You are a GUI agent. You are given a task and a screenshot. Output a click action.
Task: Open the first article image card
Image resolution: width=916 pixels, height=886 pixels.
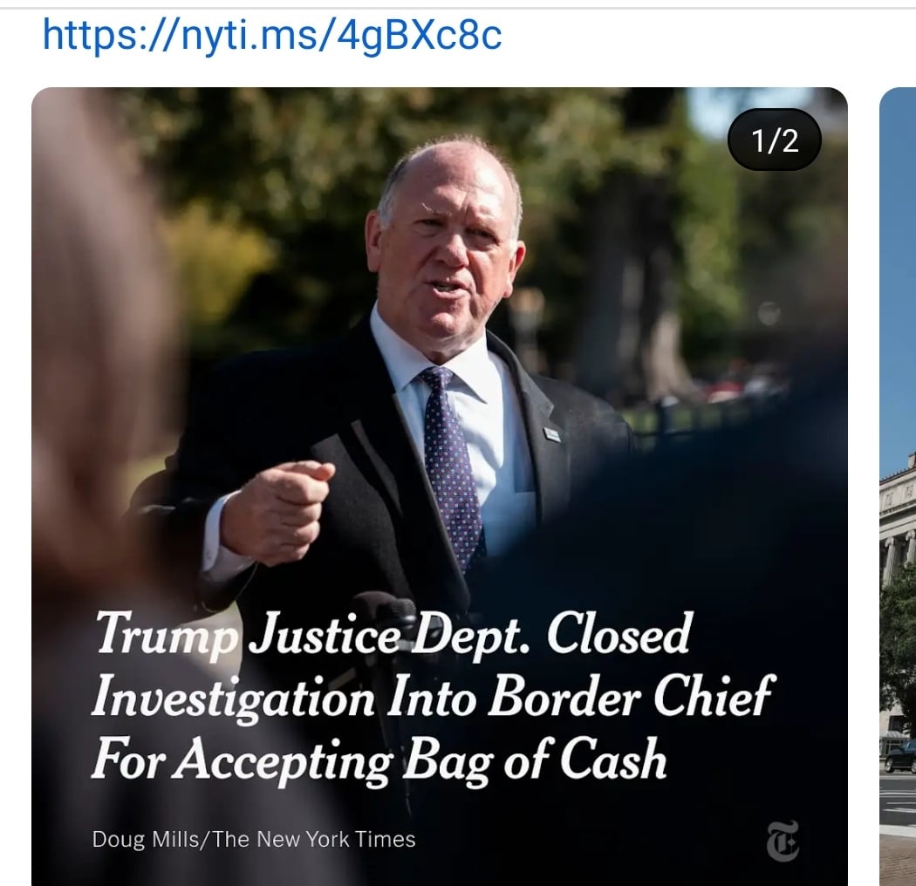440,487
